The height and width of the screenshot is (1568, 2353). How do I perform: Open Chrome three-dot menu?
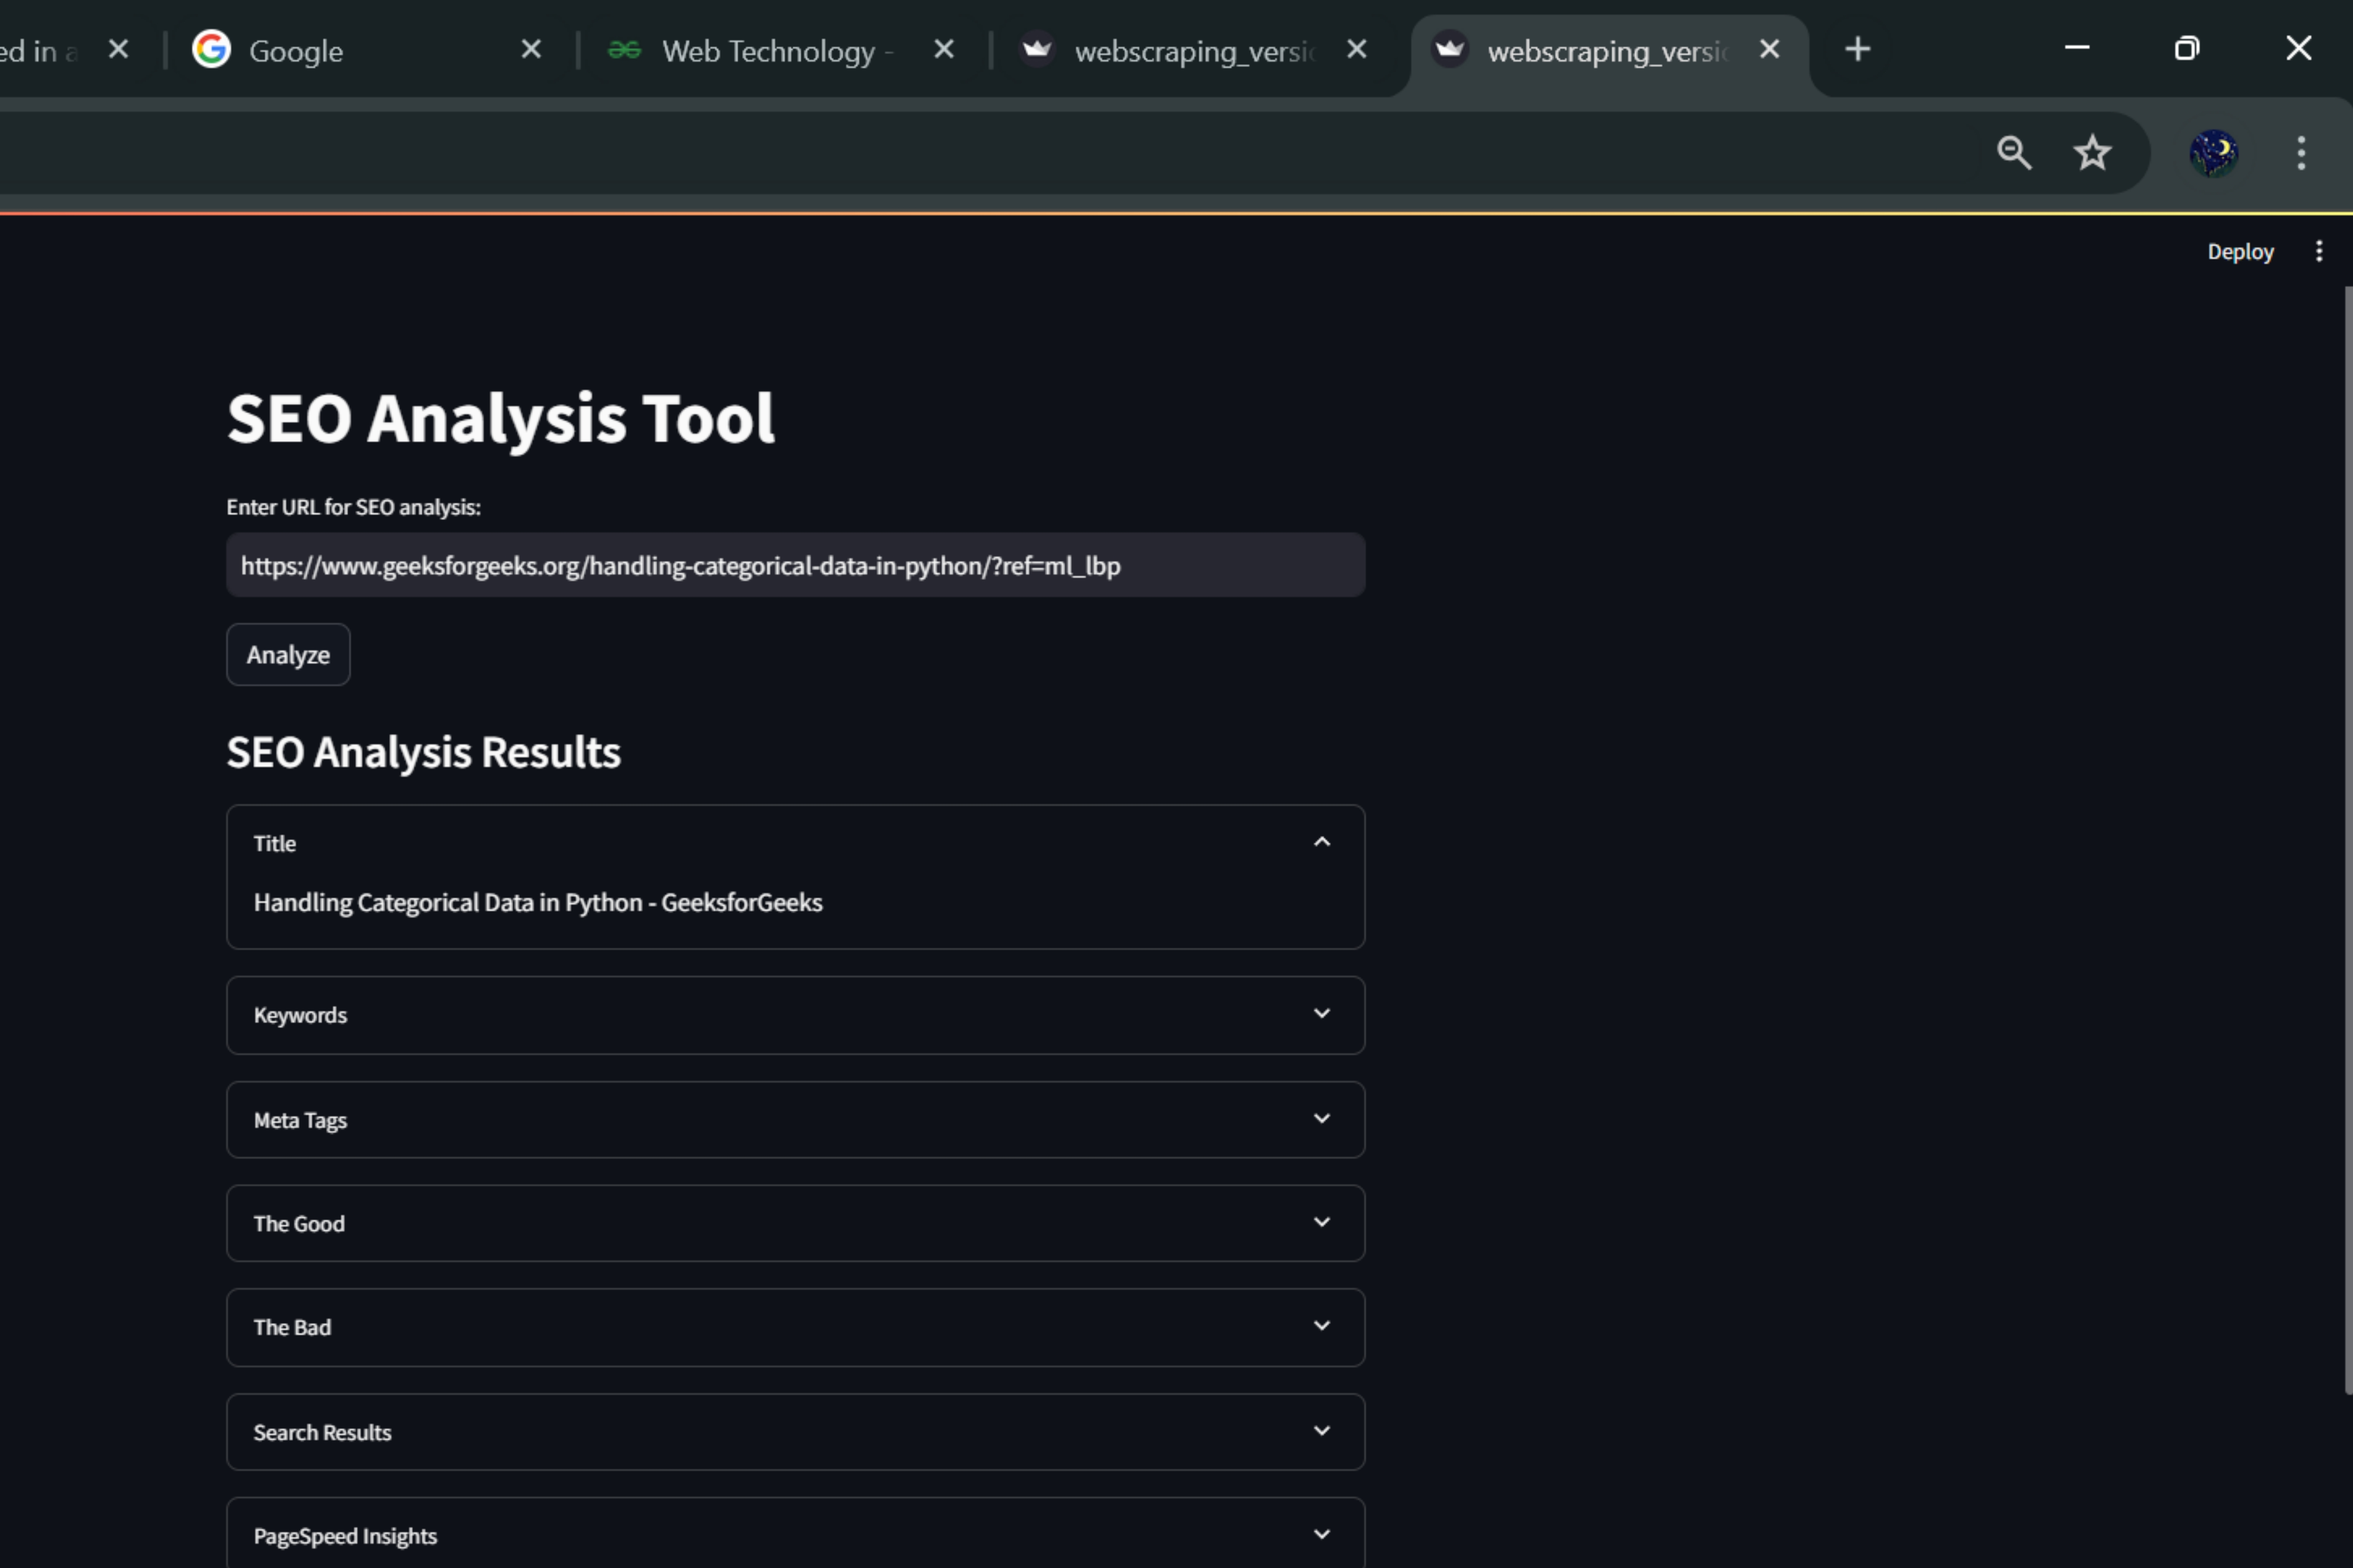coord(2301,153)
